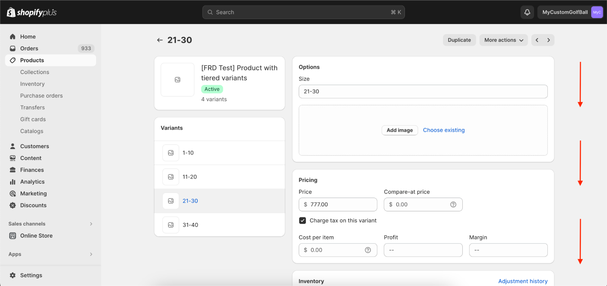This screenshot has width=607, height=286.
Task: Open the MyC store avatar
Action: [x=597, y=12]
